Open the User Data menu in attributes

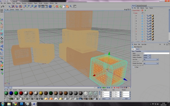[x=144, y=44]
